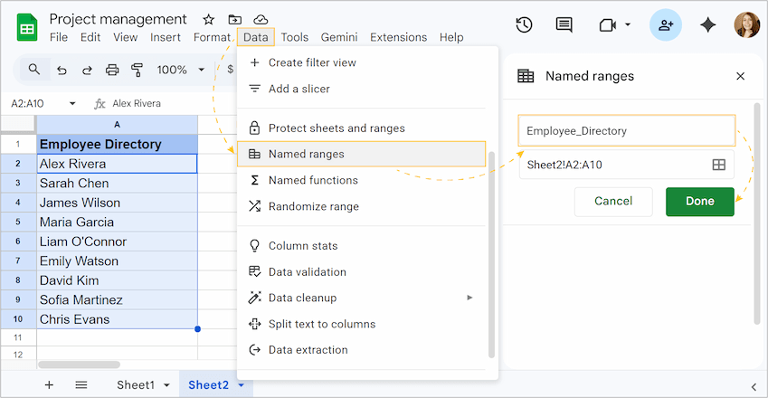Open the name box dropdown arrow
The width and height of the screenshot is (768, 398).
72,103
